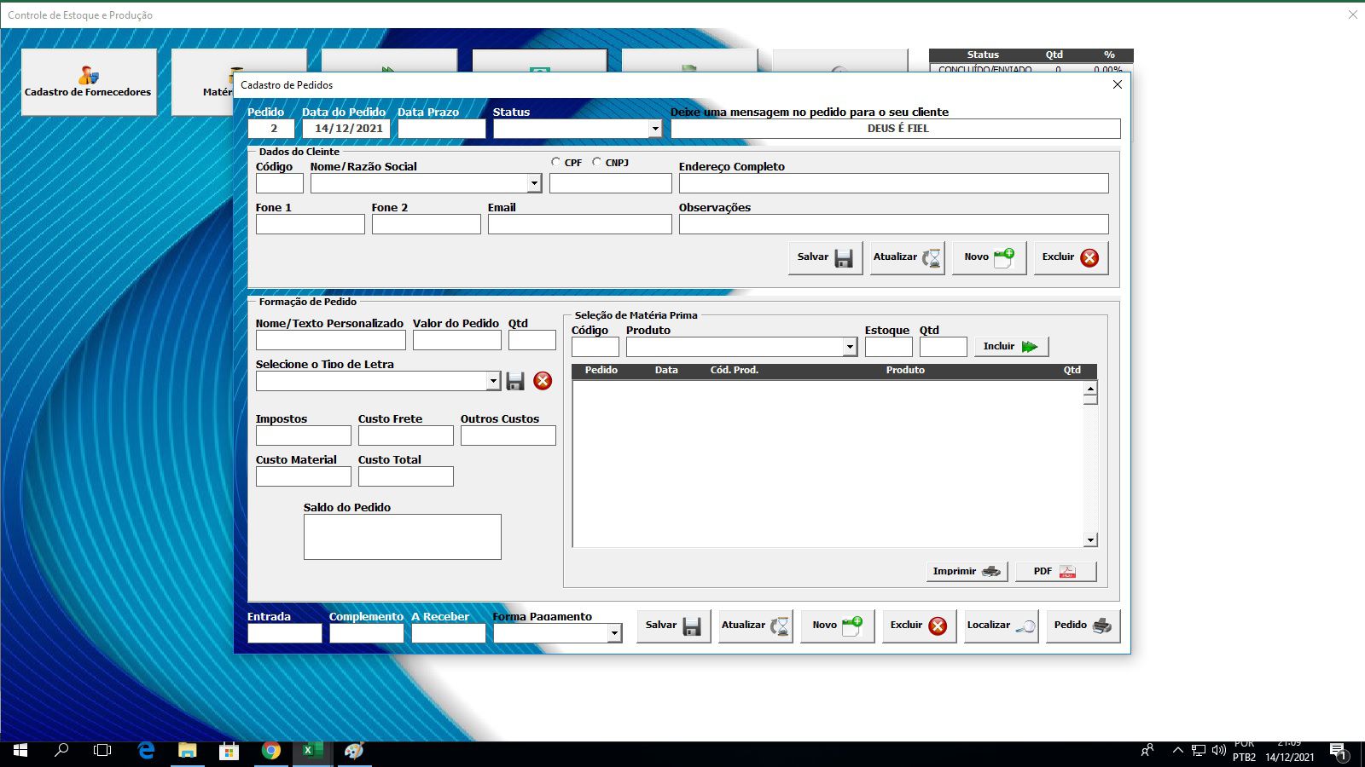Export the order via PDF button
This screenshot has height=767, width=1365.
click(x=1055, y=572)
